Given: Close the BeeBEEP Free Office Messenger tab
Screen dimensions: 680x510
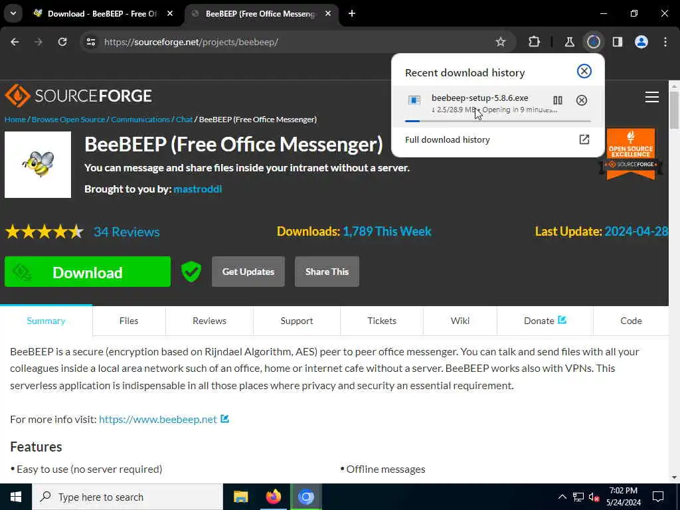Looking at the screenshot, I should pos(328,14).
